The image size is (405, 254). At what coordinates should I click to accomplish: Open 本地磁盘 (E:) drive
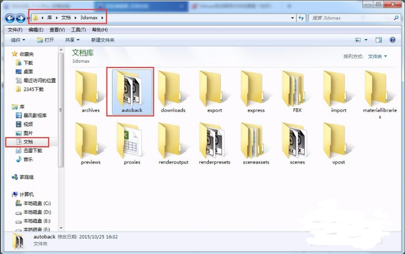coord(33,221)
